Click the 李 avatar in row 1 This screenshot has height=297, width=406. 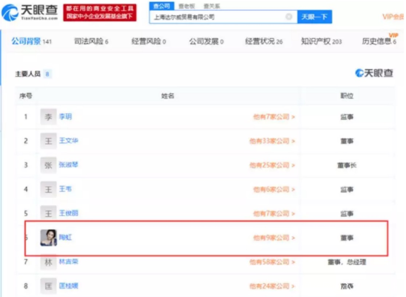(48, 117)
